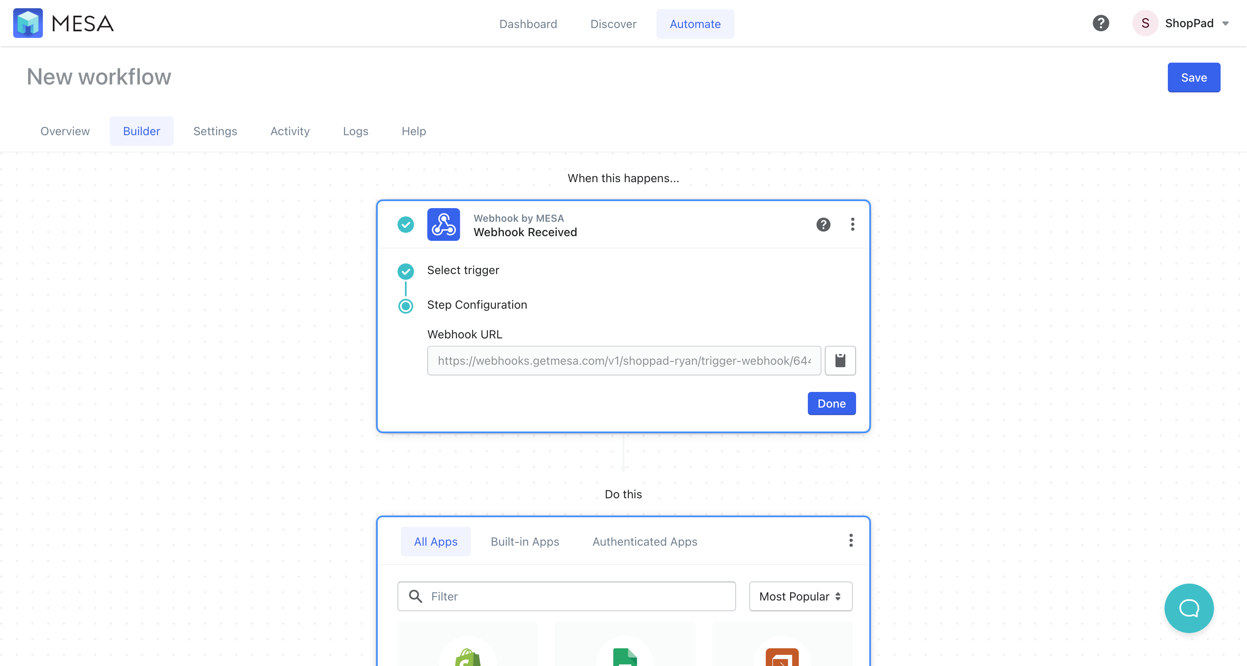The height and width of the screenshot is (666, 1247).
Task: Choose the orange app tile
Action: tap(782, 644)
